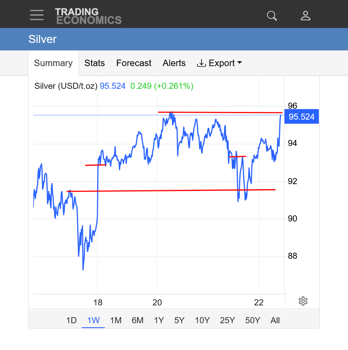Select the 1D time range

point(71,320)
